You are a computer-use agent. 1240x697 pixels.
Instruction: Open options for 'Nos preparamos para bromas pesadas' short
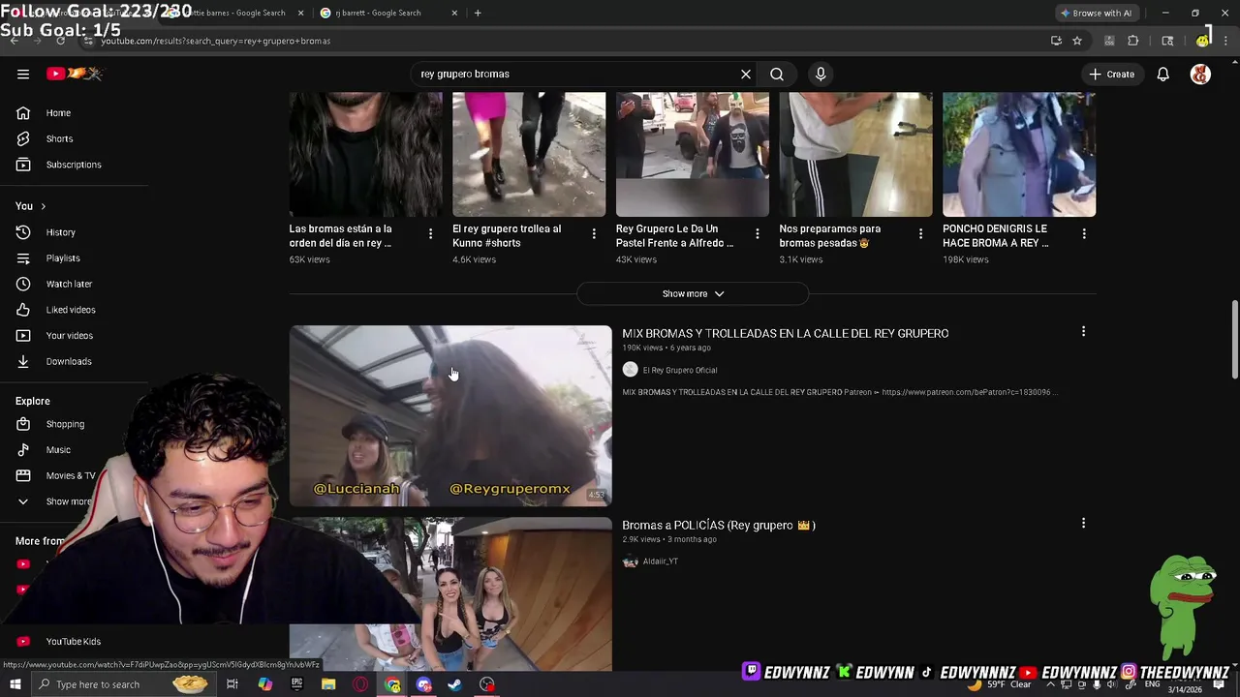point(920,233)
